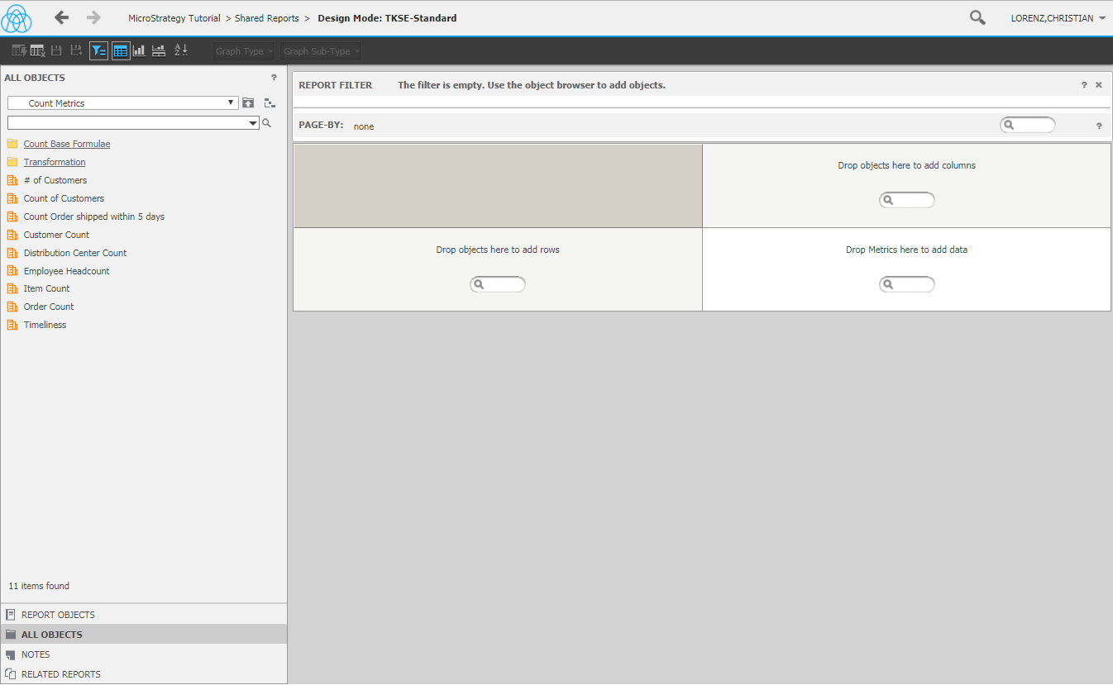The image size is (1113, 685).
Task: Click the folder tree view icon
Action: [270, 103]
